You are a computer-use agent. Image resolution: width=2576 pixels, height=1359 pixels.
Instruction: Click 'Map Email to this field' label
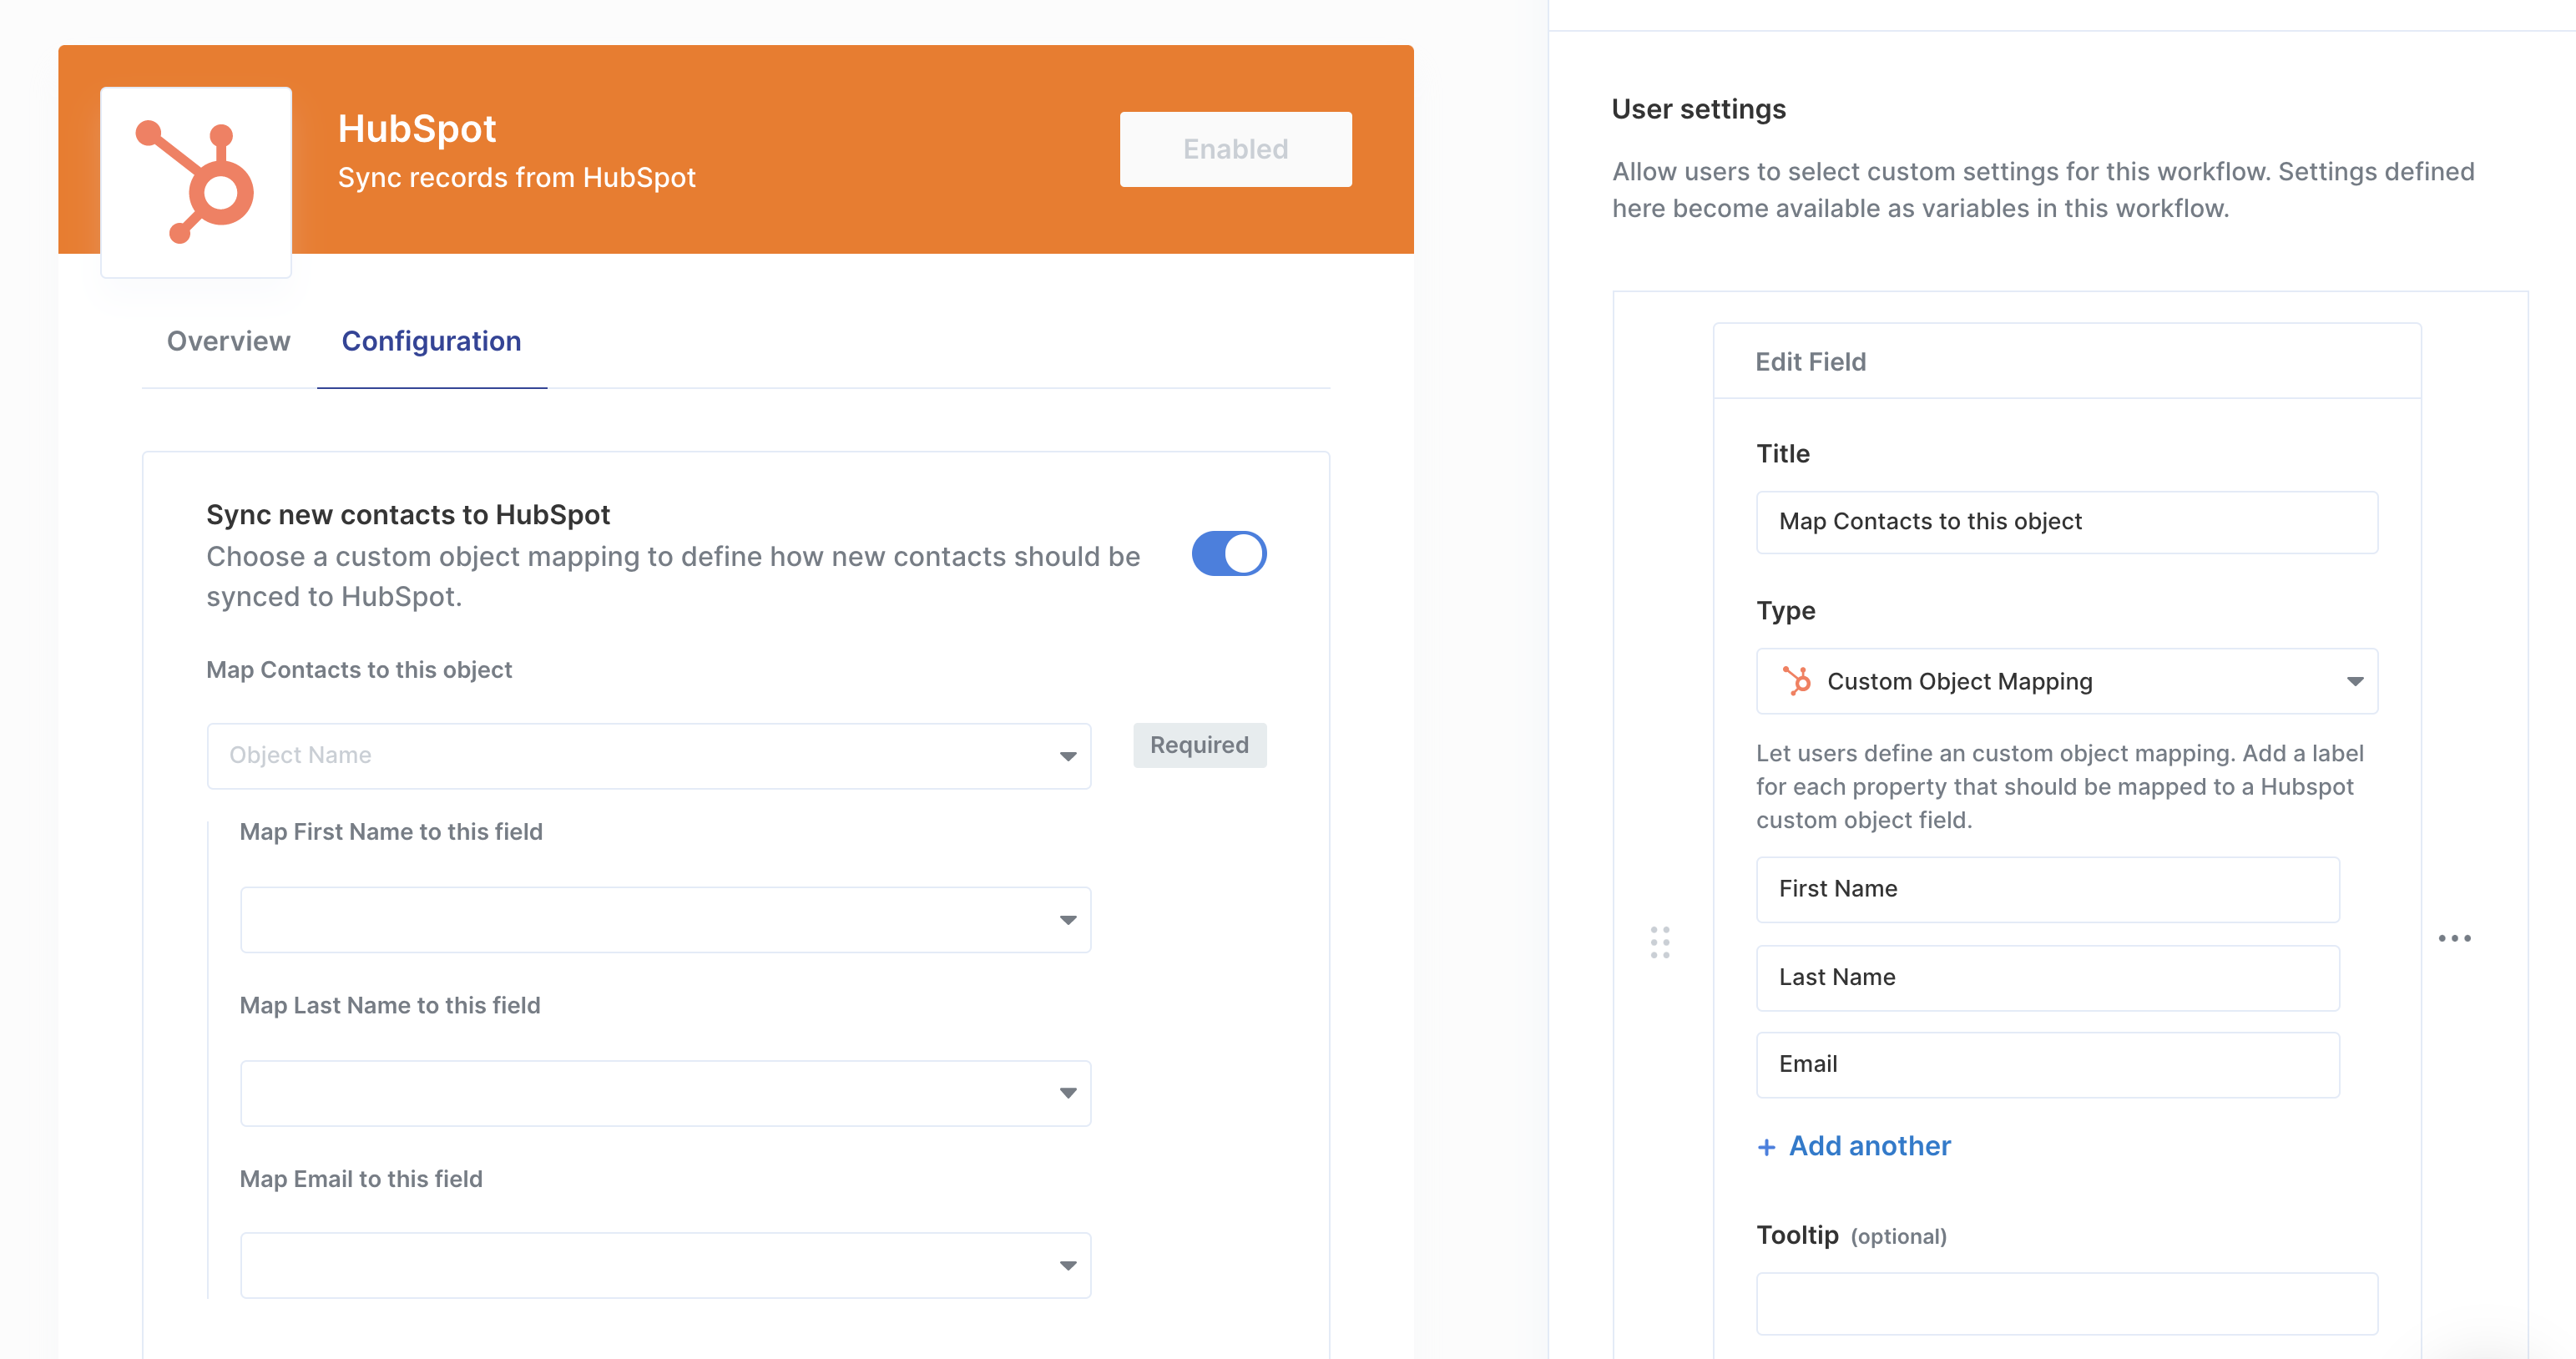click(x=361, y=1179)
